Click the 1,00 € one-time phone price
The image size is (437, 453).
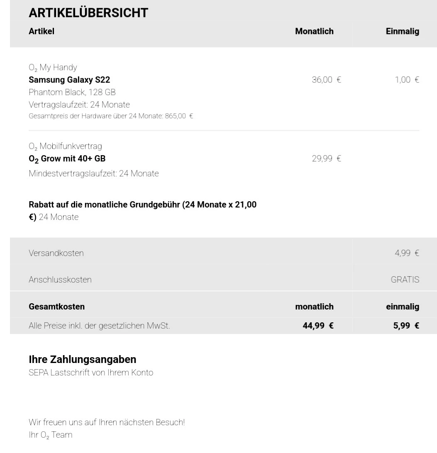(x=407, y=80)
